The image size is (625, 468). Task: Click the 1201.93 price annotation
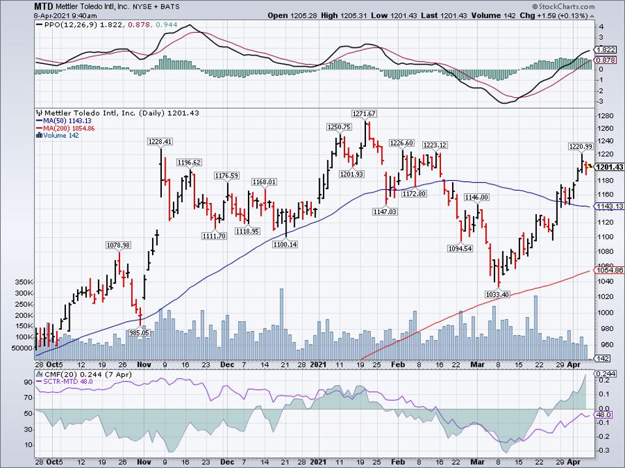[x=351, y=174]
